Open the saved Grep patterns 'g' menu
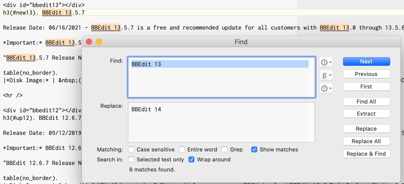 pyautogui.click(x=326, y=75)
